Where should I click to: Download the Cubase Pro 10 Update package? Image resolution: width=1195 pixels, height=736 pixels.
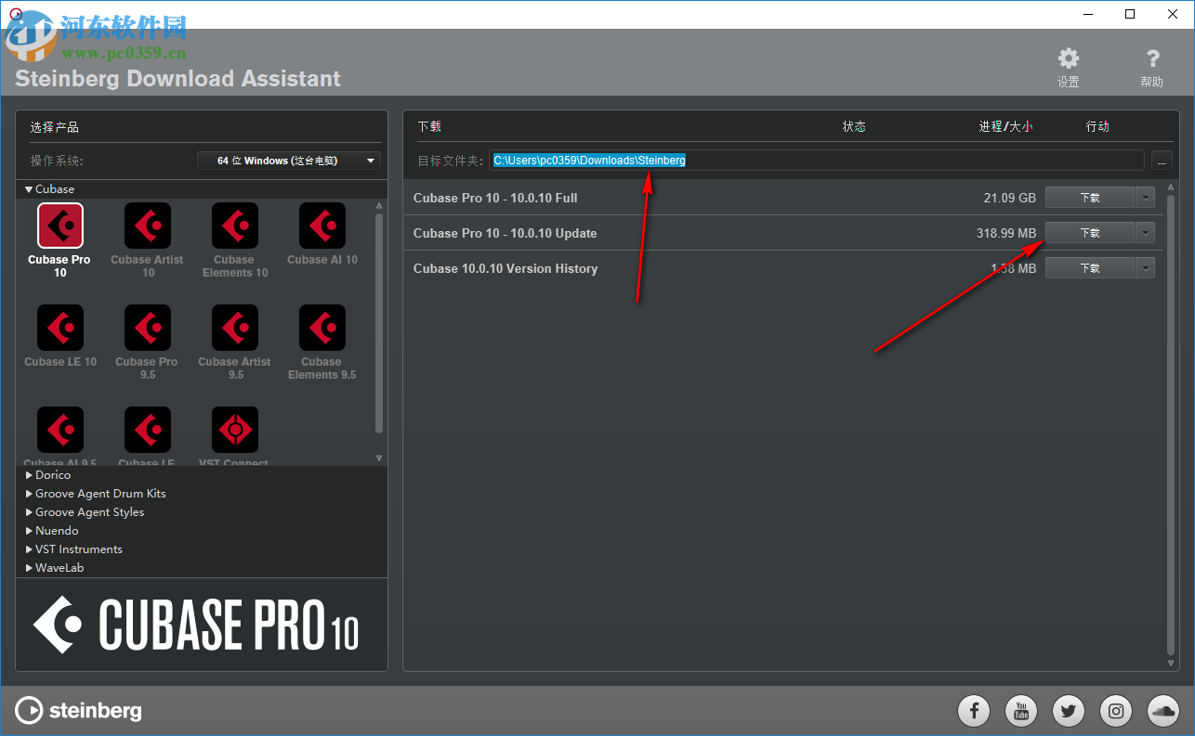tap(1089, 232)
